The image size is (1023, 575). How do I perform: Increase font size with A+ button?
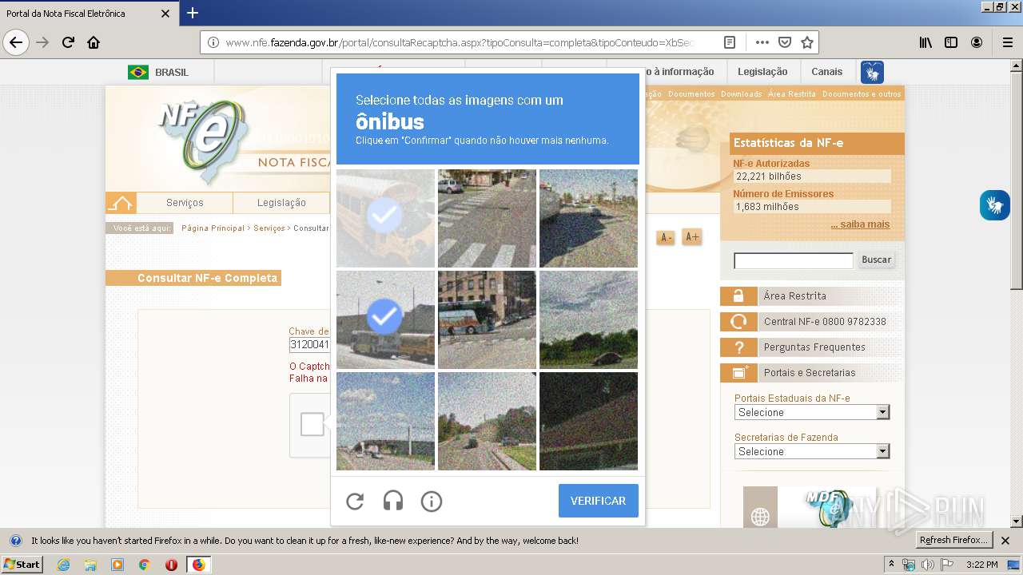(x=692, y=237)
